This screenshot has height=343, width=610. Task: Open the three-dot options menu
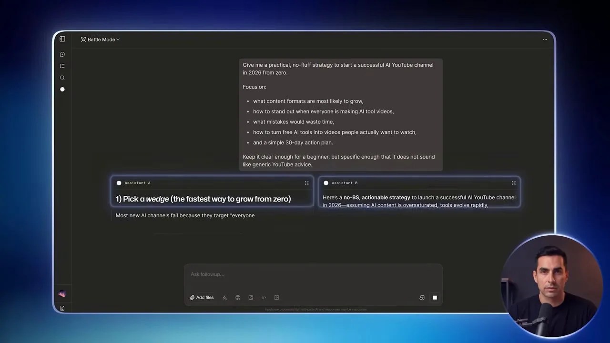pyautogui.click(x=545, y=40)
